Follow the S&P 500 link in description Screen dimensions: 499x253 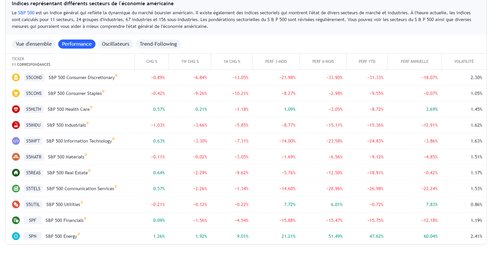pyautogui.click(x=26, y=13)
